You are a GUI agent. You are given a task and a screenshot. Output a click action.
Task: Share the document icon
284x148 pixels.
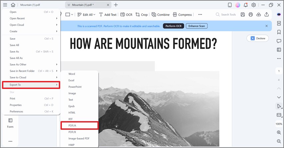[x=267, y=15]
